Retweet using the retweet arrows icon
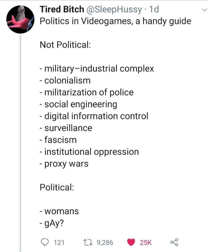Viewport: 208px width, 252px height. [x=86, y=242]
